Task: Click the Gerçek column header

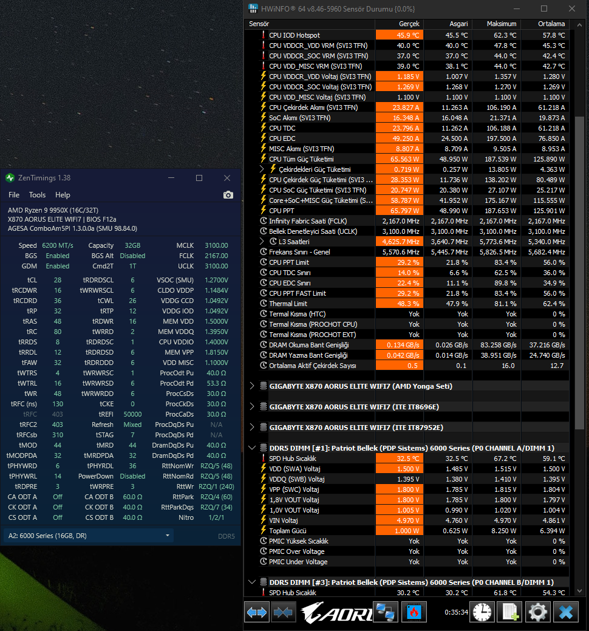Action: [x=399, y=24]
